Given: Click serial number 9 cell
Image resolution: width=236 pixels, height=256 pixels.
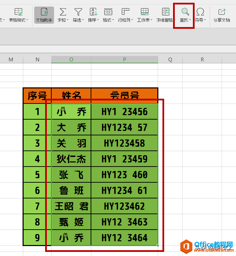Looking at the screenshot, I should coord(37,238).
